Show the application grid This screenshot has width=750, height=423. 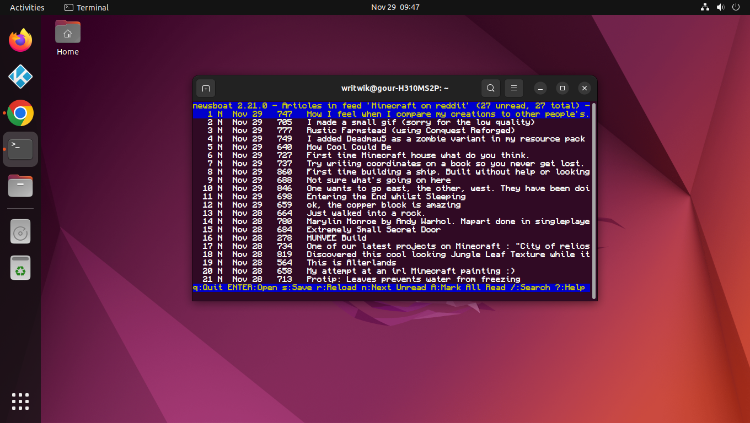(20, 401)
